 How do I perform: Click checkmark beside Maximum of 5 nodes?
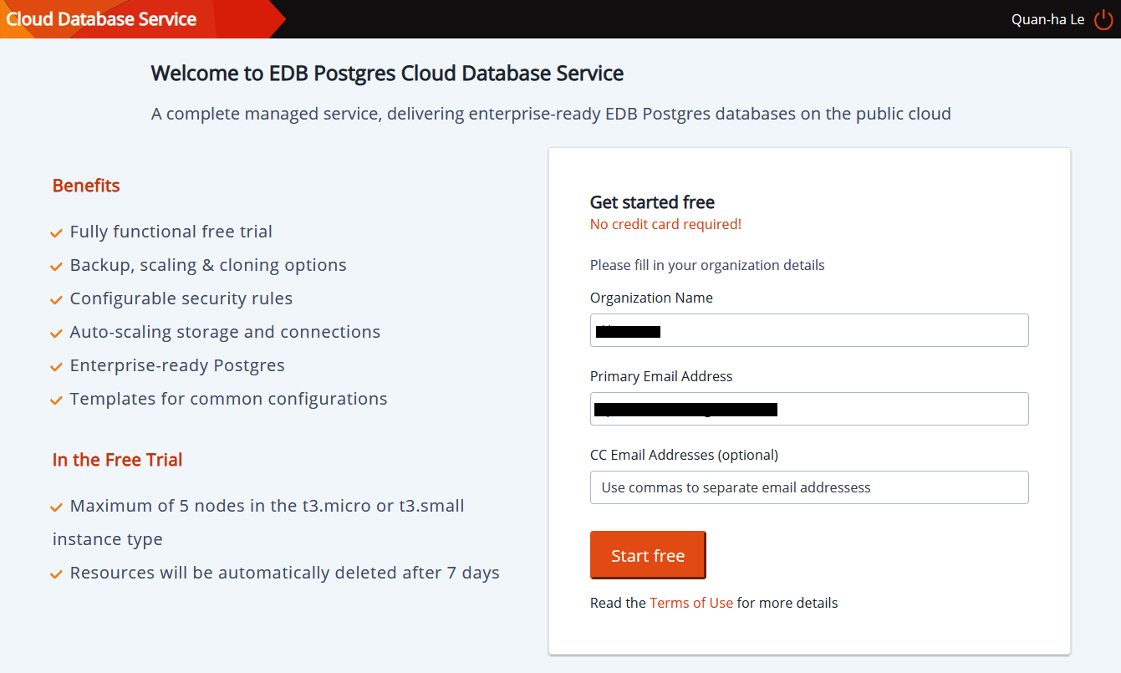click(x=57, y=507)
